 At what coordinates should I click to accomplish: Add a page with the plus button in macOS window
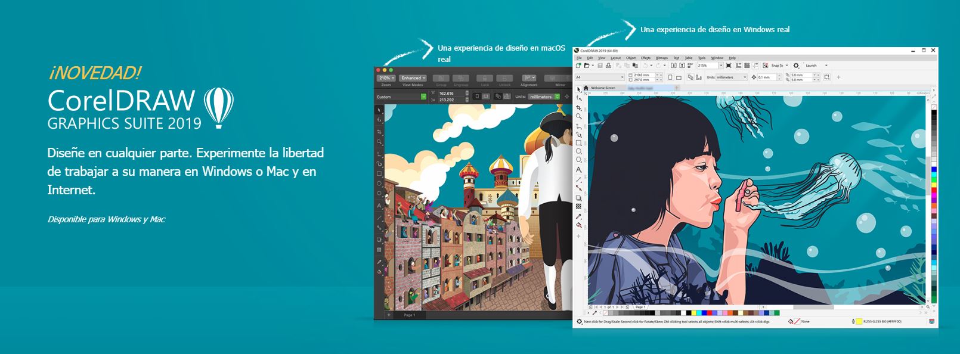[x=388, y=315]
